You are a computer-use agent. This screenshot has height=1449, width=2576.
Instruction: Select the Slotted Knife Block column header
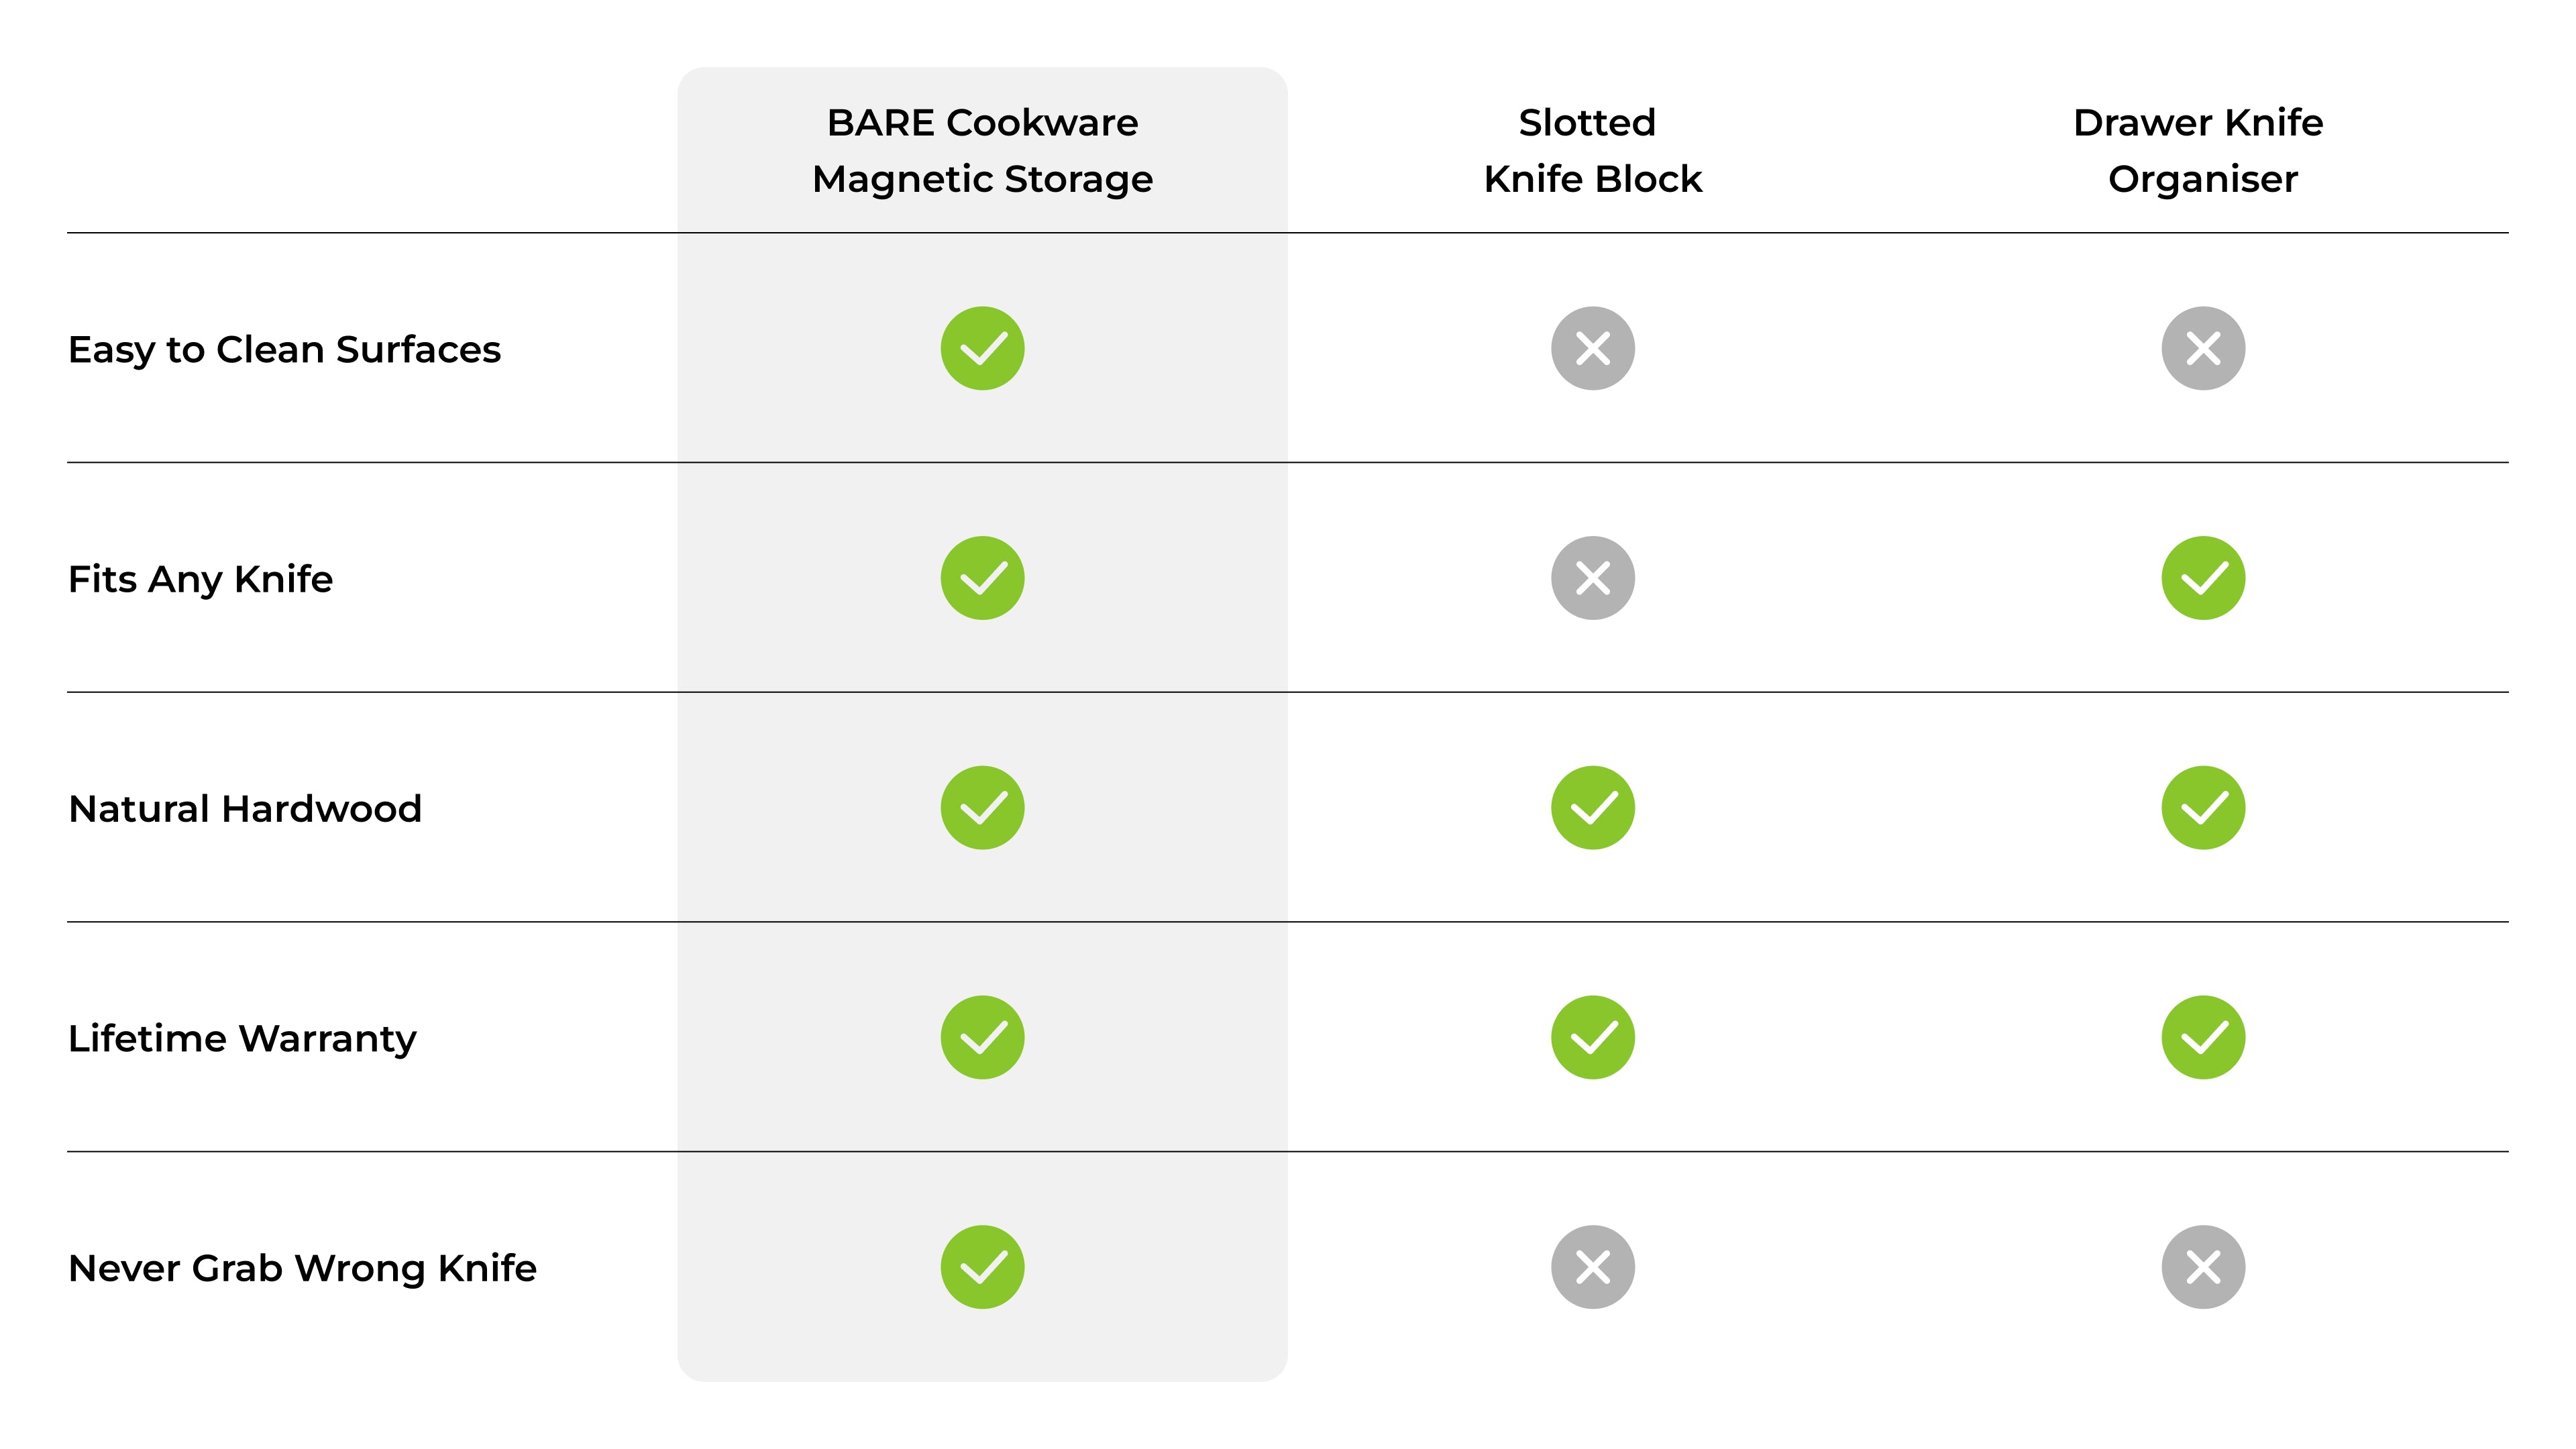point(1592,151)
